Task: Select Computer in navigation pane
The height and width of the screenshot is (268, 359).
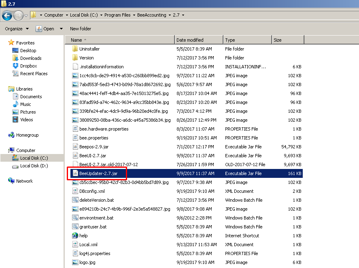Action: [25, 150]
